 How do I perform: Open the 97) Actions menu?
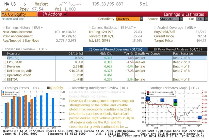(x=52, y=14)
